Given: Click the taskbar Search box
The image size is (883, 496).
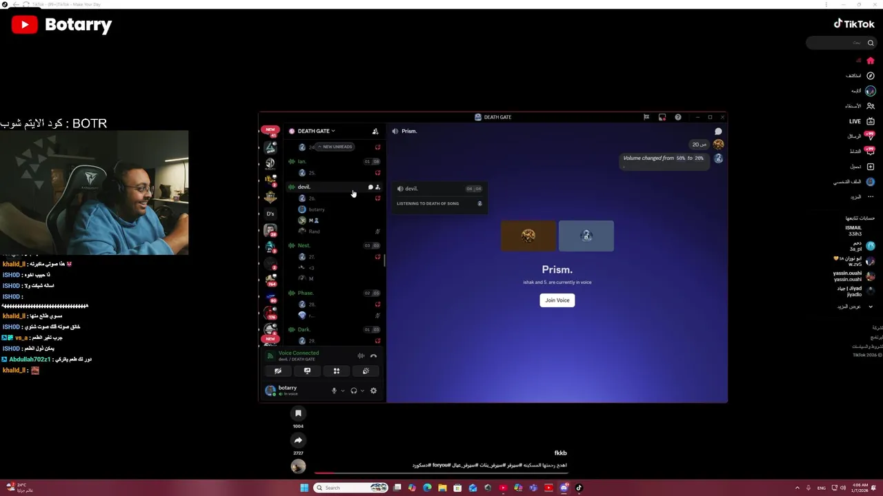Looking at the screenshot, I should pyautogui.click(x=350, y=488).
